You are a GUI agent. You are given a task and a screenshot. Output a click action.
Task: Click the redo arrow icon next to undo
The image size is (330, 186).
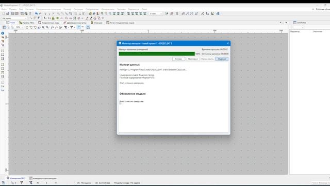(40, 13)
